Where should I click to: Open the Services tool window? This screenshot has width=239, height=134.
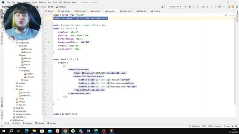click(x=52, y=123)
